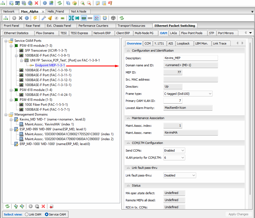The width and height of the screenshot is (255, 218).
Task: Click the alarm clock icon
Action: (x=105, y=18)
